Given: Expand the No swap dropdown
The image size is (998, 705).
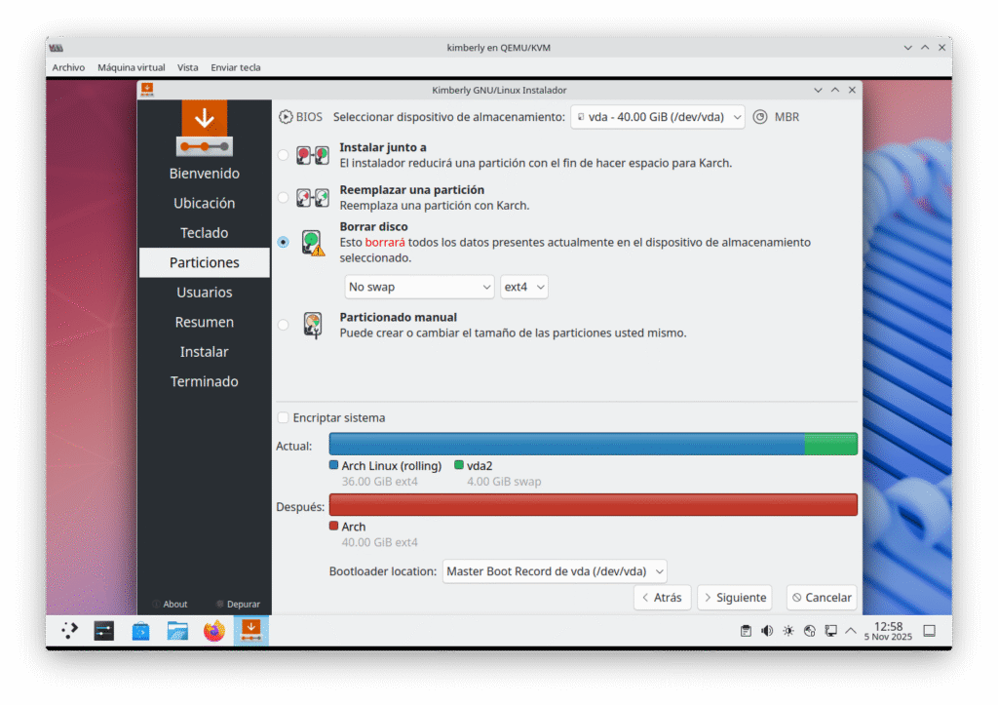Looking at the screenshot, I should point(420,288).
